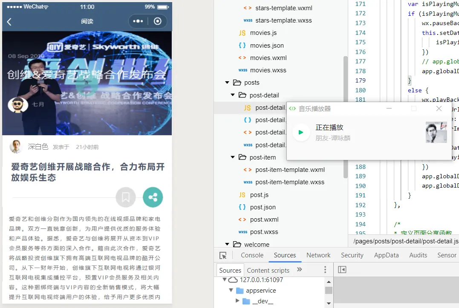Collapse the posts folder
The width and height of the screenshot is (459, 308).
tap(227, 83)
